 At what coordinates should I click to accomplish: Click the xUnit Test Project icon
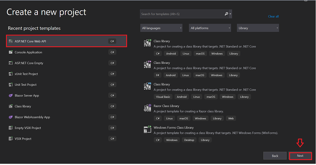tap(11, 74)
